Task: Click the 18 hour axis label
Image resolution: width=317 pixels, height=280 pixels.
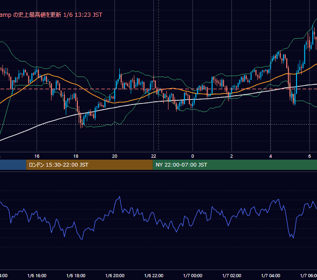Action: point(76,156)
